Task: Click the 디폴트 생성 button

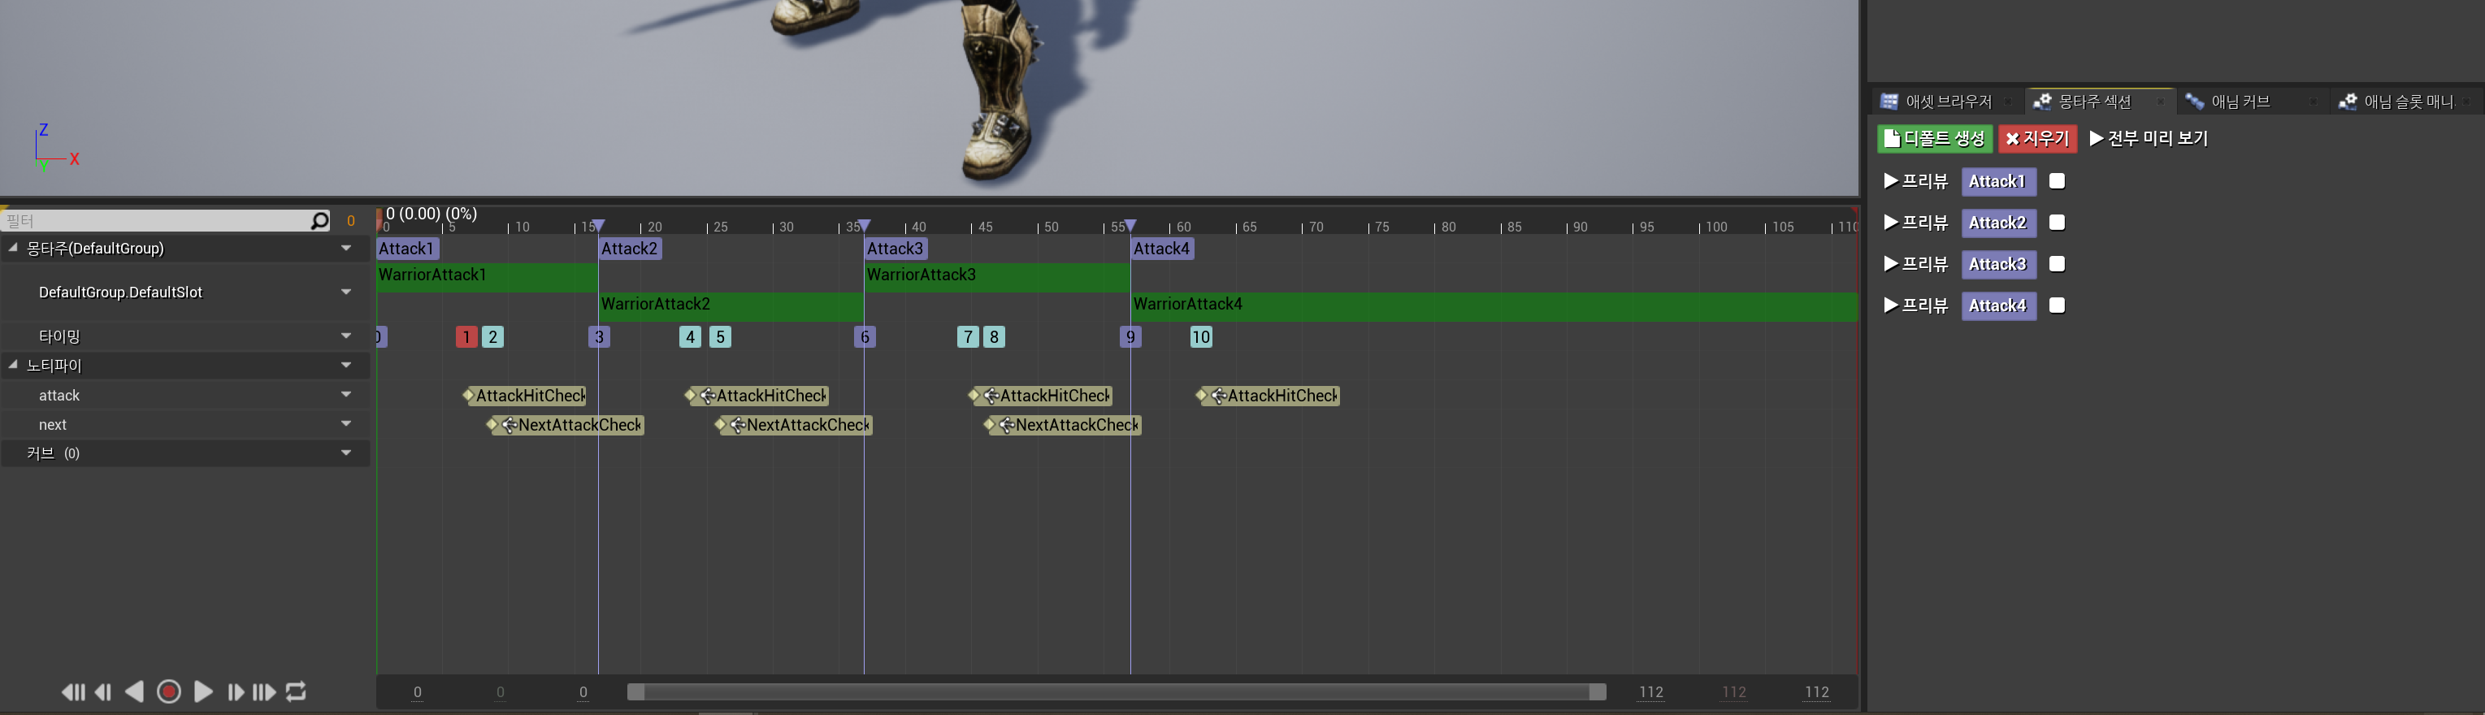Action: 1935,139
